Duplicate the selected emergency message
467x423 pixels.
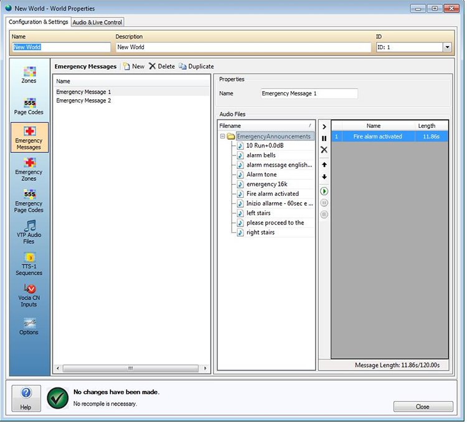coord(196,66)
